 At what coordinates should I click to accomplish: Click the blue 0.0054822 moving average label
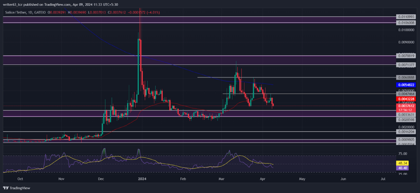[x=406, y=85]
